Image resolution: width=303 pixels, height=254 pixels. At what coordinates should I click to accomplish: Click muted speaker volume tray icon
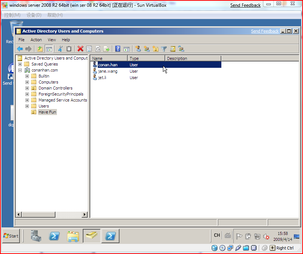coord(266,236)
